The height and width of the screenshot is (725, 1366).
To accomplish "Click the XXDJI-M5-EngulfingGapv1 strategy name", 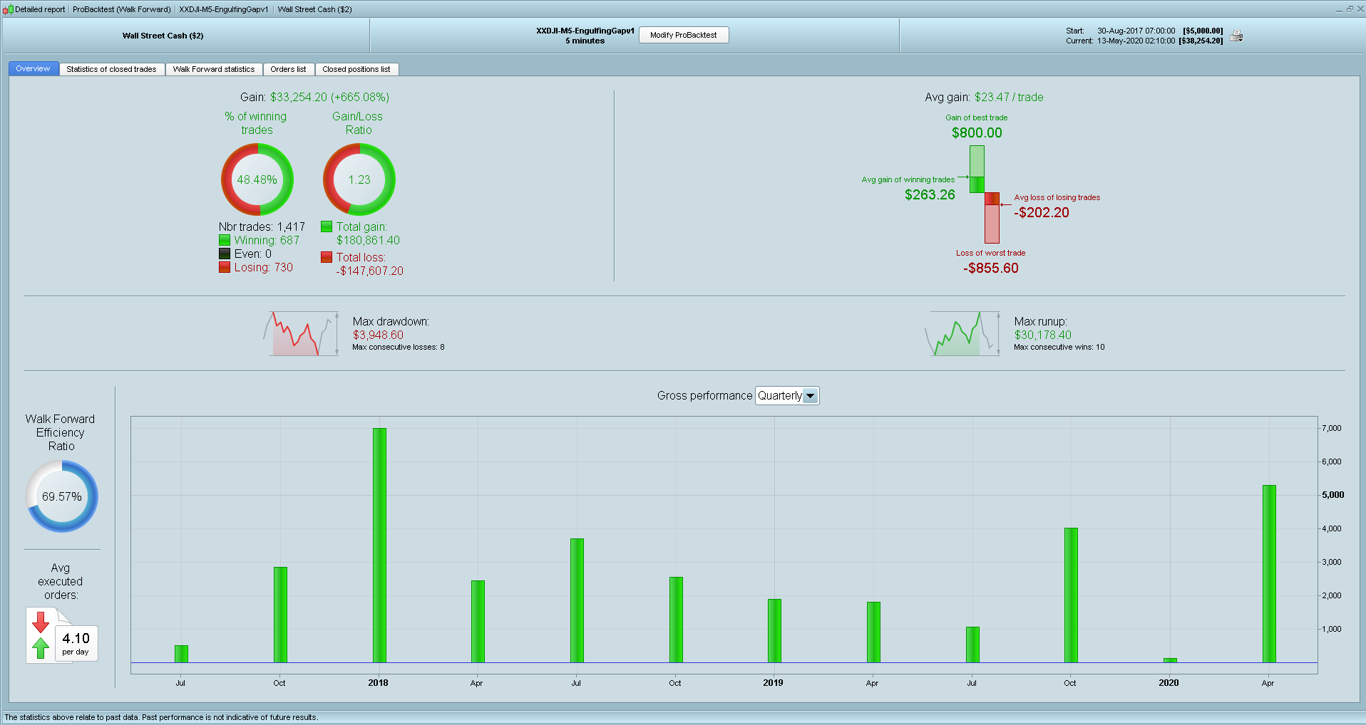I will [x=585, y=31].
